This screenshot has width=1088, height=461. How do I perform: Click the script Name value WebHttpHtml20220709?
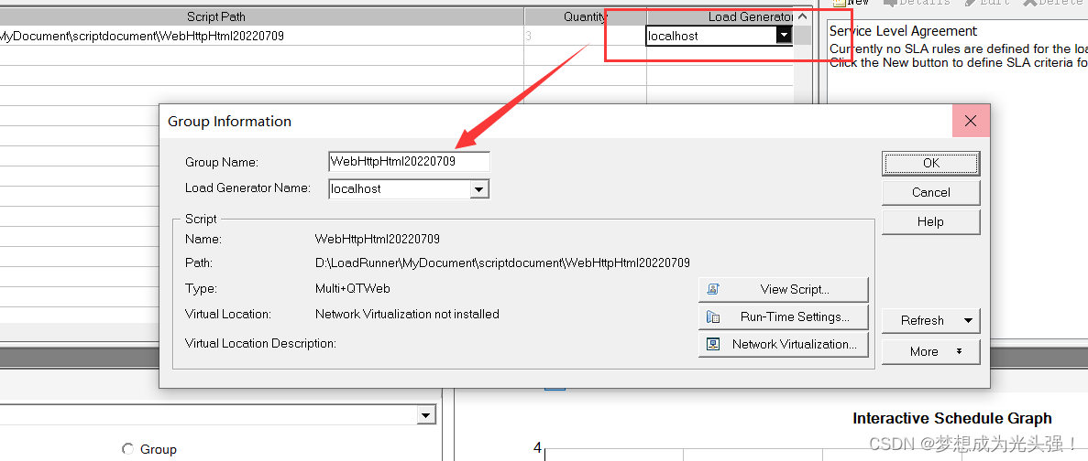tap(378, 239)
